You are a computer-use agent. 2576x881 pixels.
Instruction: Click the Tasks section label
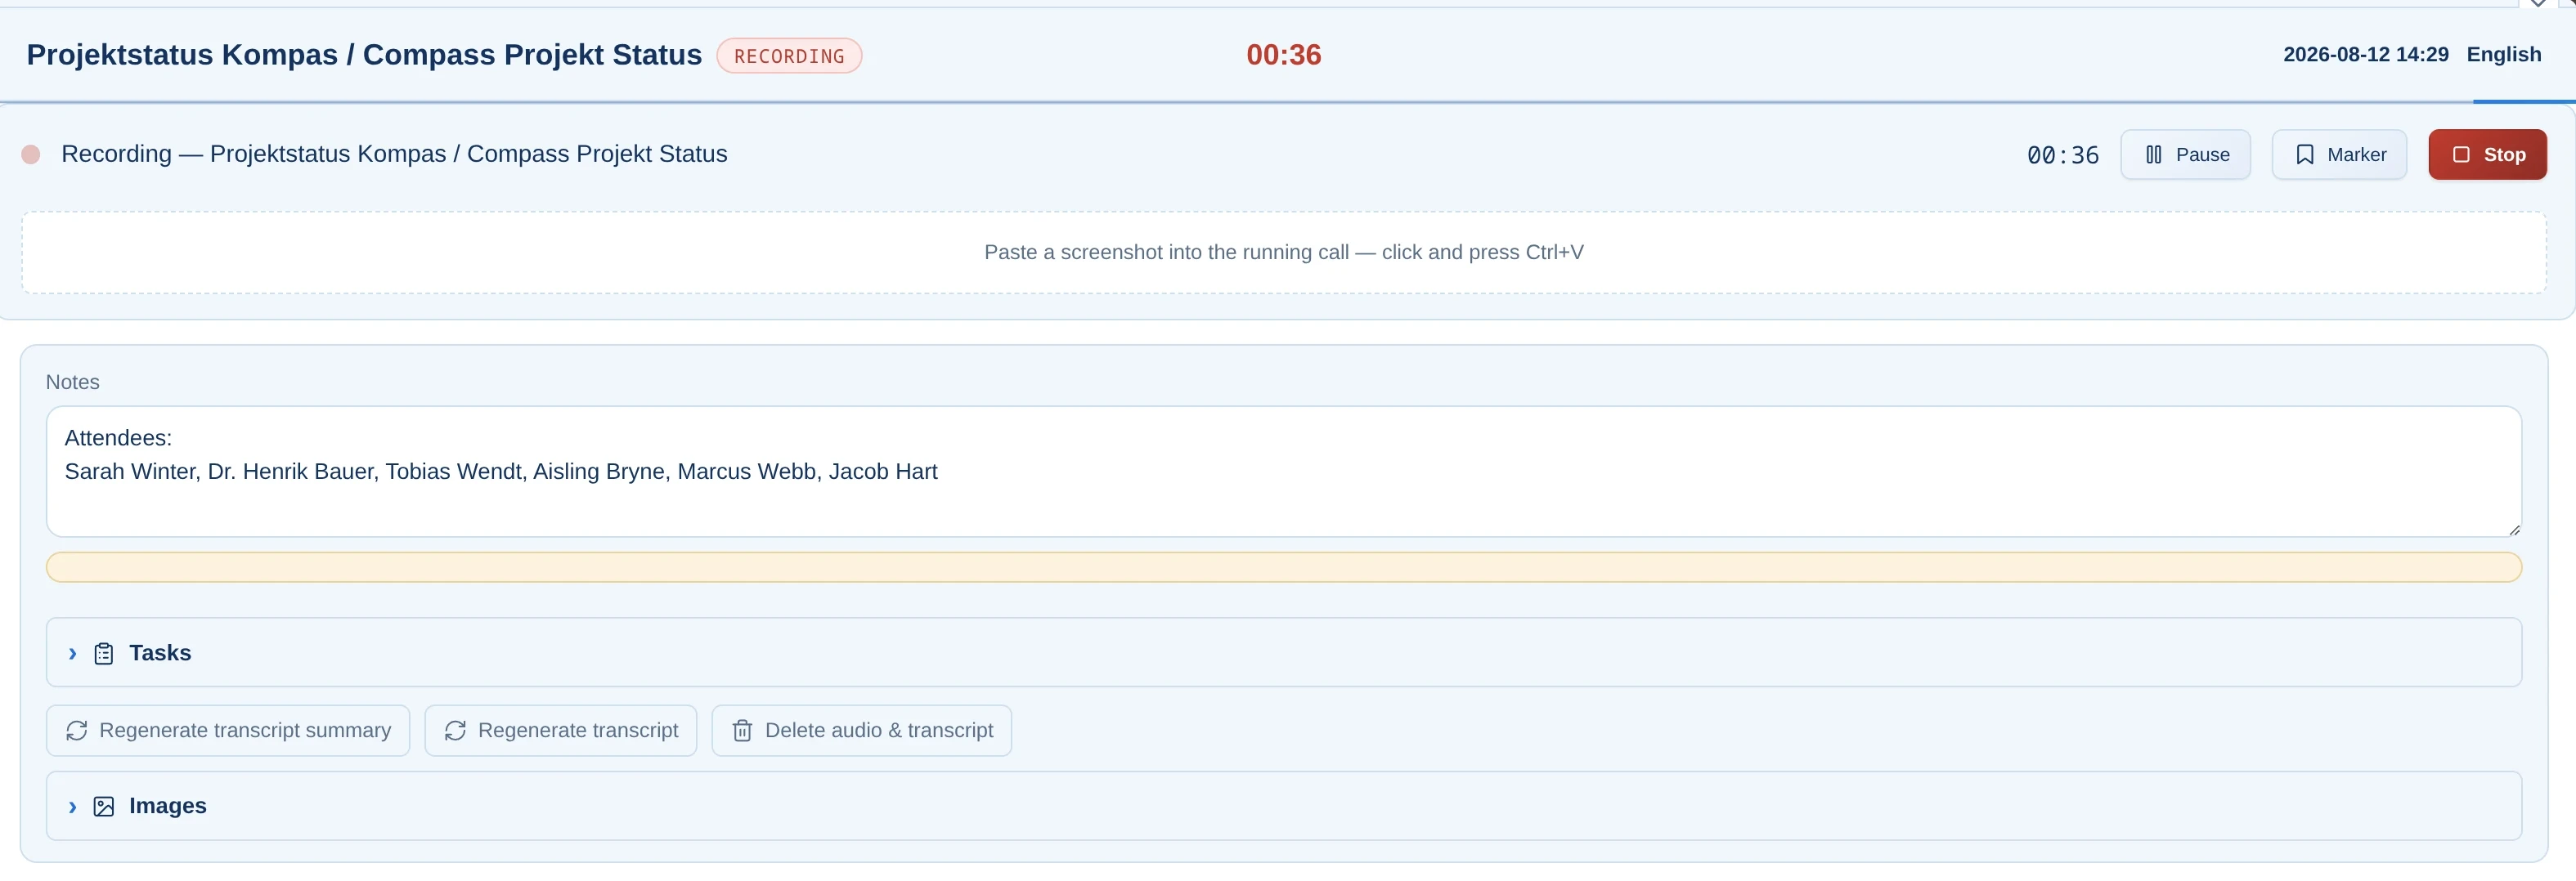[160, 653]
